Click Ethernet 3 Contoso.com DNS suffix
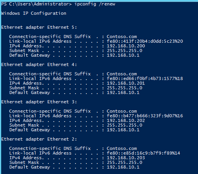Viewport: 198px width, 174px height. coord(122,111)
